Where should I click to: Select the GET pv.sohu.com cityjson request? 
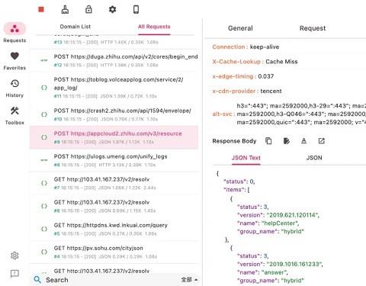tap(114, 252)
